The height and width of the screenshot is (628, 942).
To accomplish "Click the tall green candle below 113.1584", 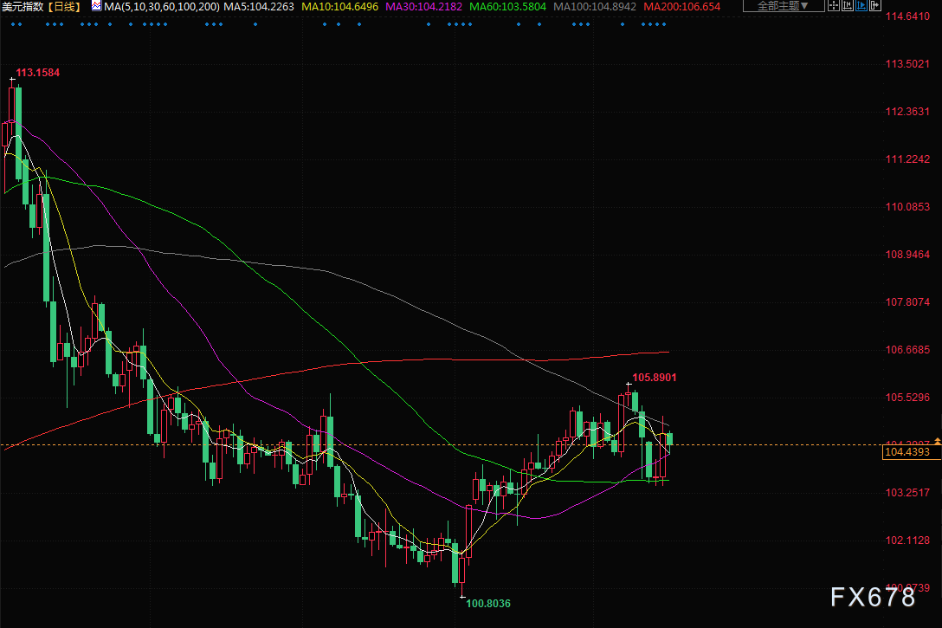I will 19,133.
